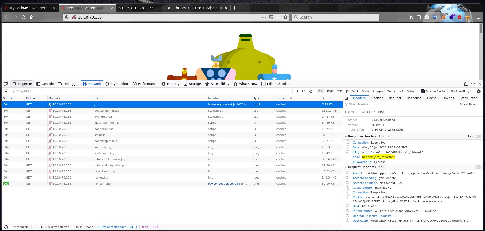
Task: Activate the element picker tool
Action: [6, 84]
